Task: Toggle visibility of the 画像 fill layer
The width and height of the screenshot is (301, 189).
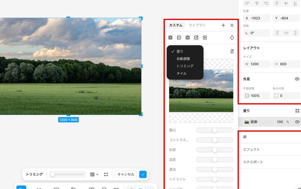Action: (297, 122)
